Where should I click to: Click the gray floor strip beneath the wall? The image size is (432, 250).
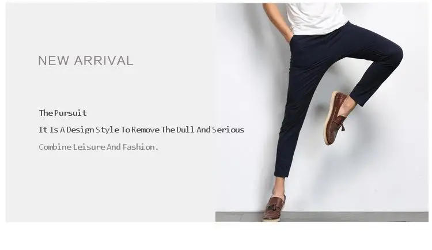click(321, 217)
